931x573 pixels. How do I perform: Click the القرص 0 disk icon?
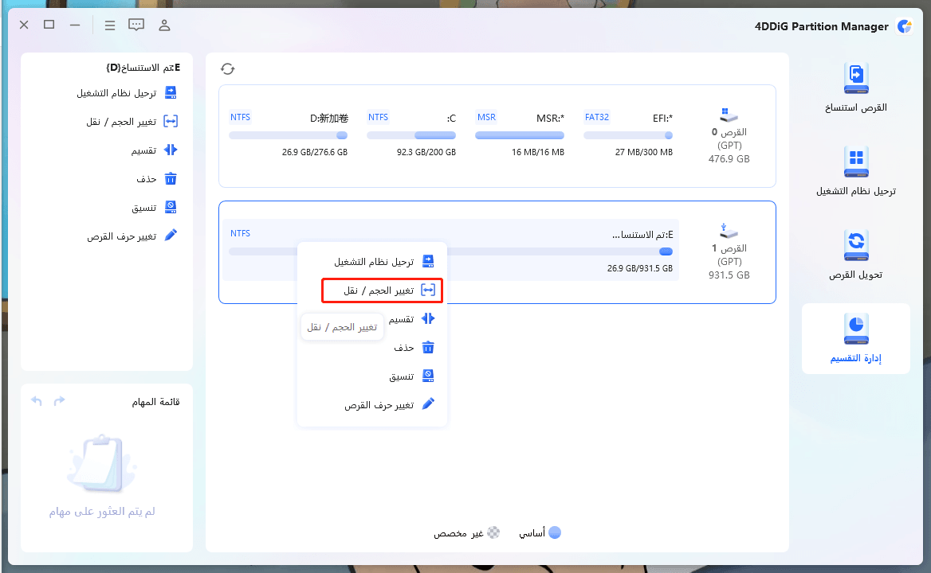728,113
